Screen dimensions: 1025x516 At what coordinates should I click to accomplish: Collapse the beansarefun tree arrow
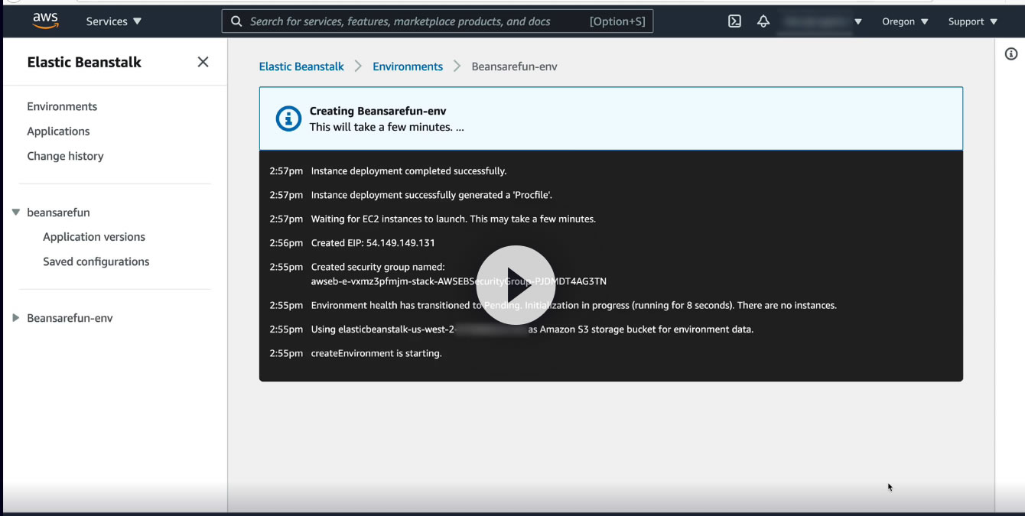coord(15,212)
